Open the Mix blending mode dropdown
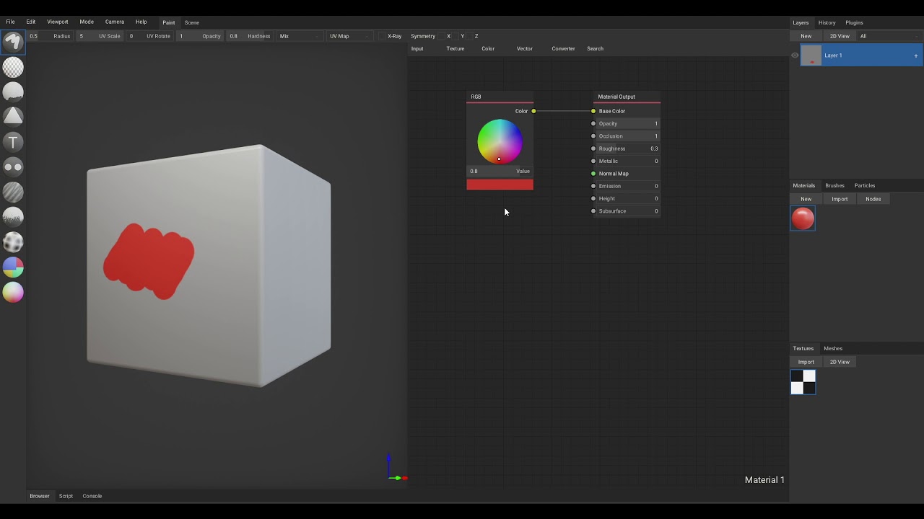 (x=299, y=36)
